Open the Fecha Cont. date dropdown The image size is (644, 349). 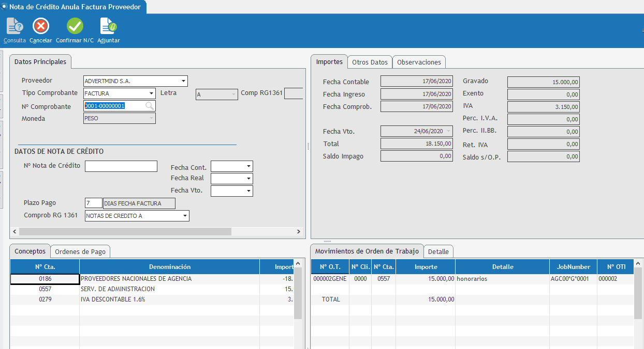coord(249,166)
